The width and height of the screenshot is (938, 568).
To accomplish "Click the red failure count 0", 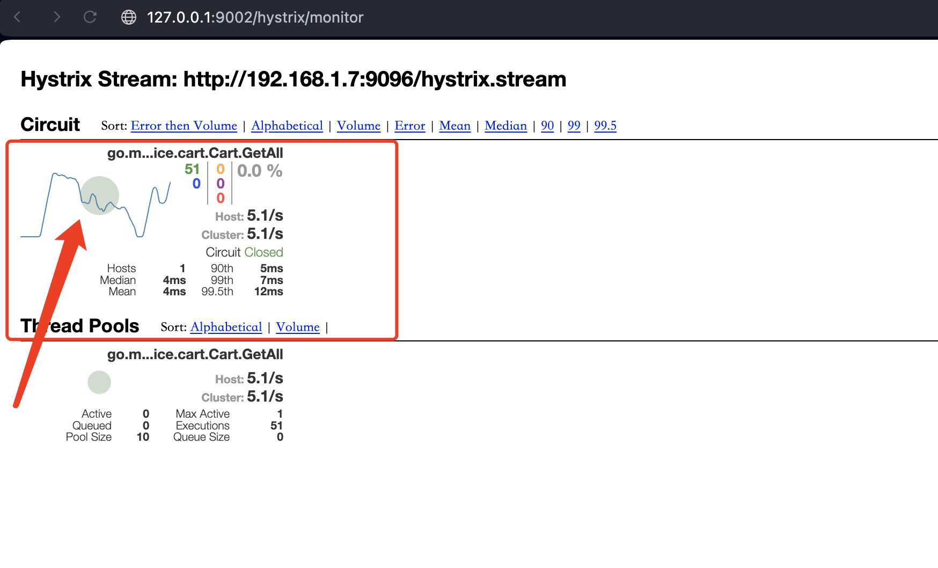I will pyautogui.click(x=220, y=198).
